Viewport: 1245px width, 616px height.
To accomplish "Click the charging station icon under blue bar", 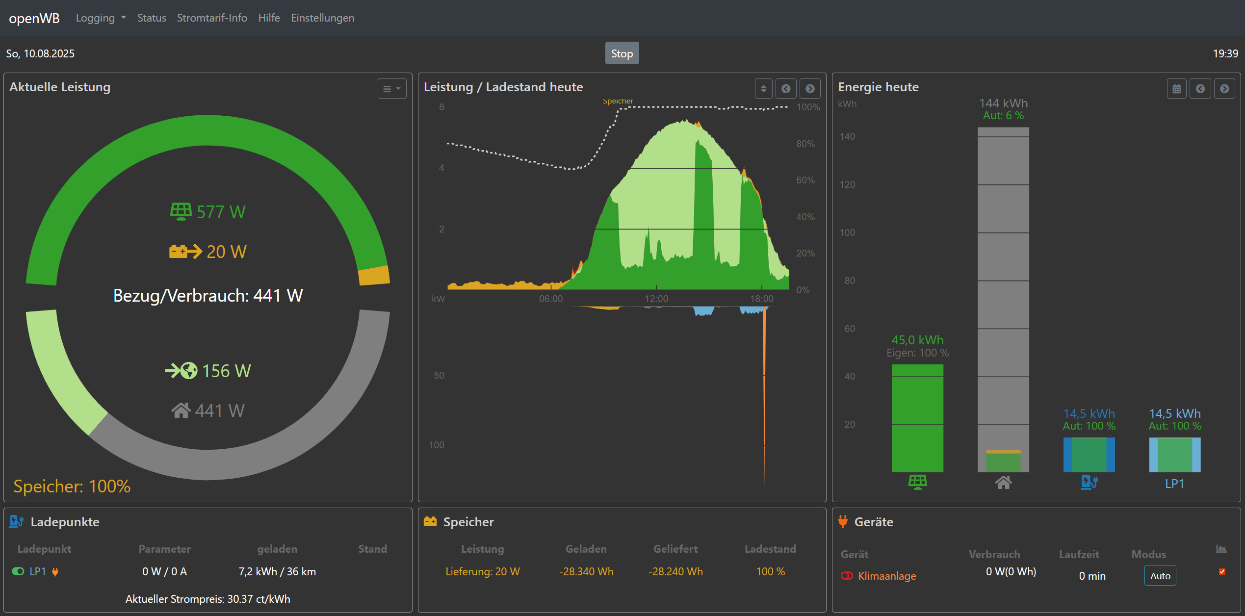I will click(1089, 482).
